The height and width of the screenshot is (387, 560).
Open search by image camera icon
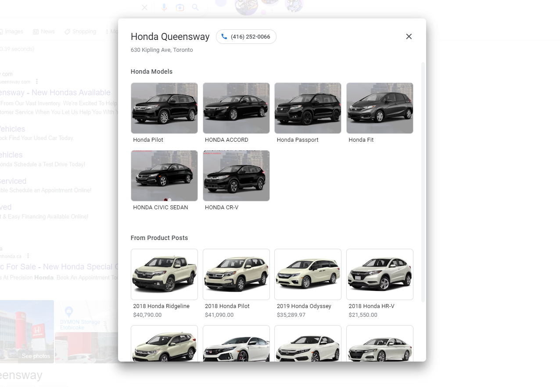[x=180, y=7]
